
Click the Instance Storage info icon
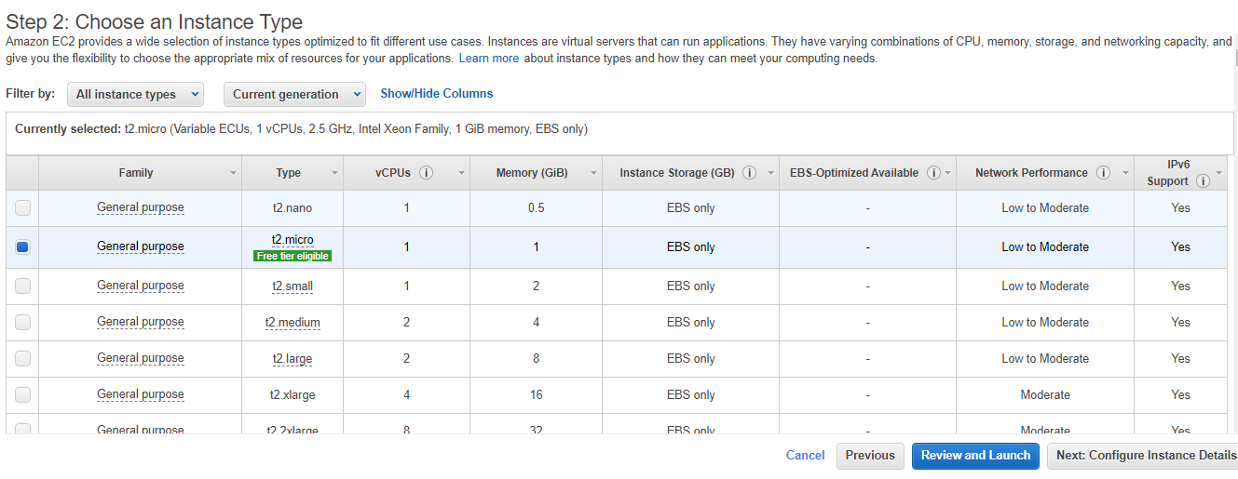tap(748, 173)
